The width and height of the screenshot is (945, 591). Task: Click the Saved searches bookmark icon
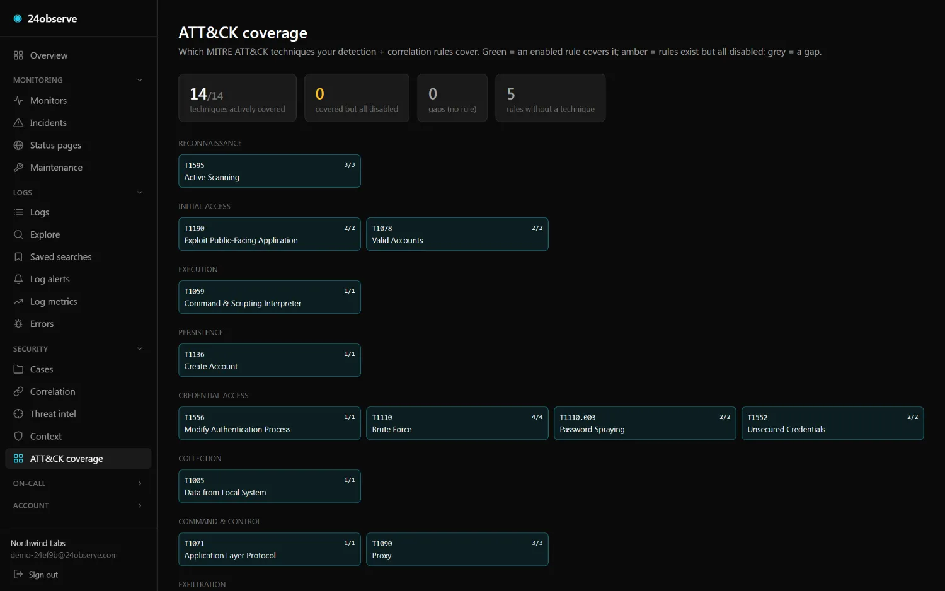coord(18,257)
